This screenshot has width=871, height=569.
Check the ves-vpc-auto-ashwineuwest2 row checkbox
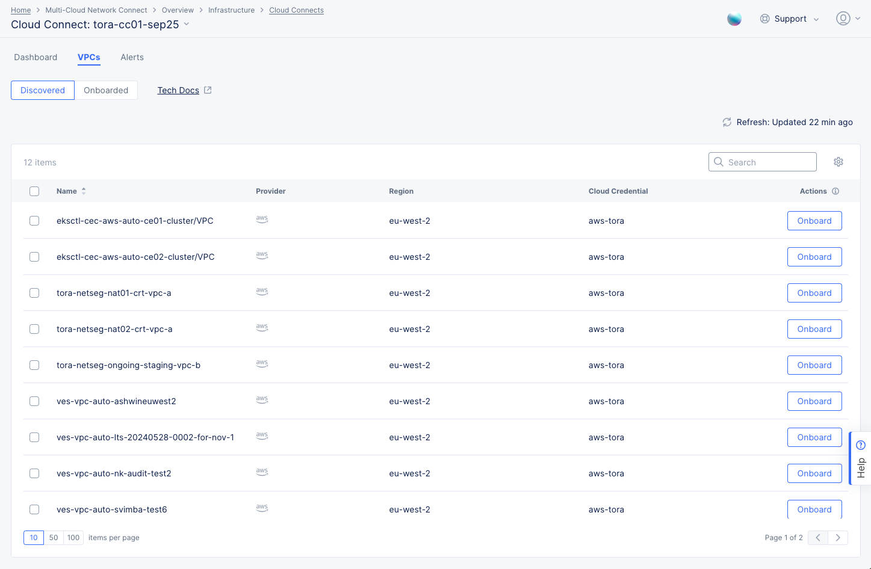34,401
